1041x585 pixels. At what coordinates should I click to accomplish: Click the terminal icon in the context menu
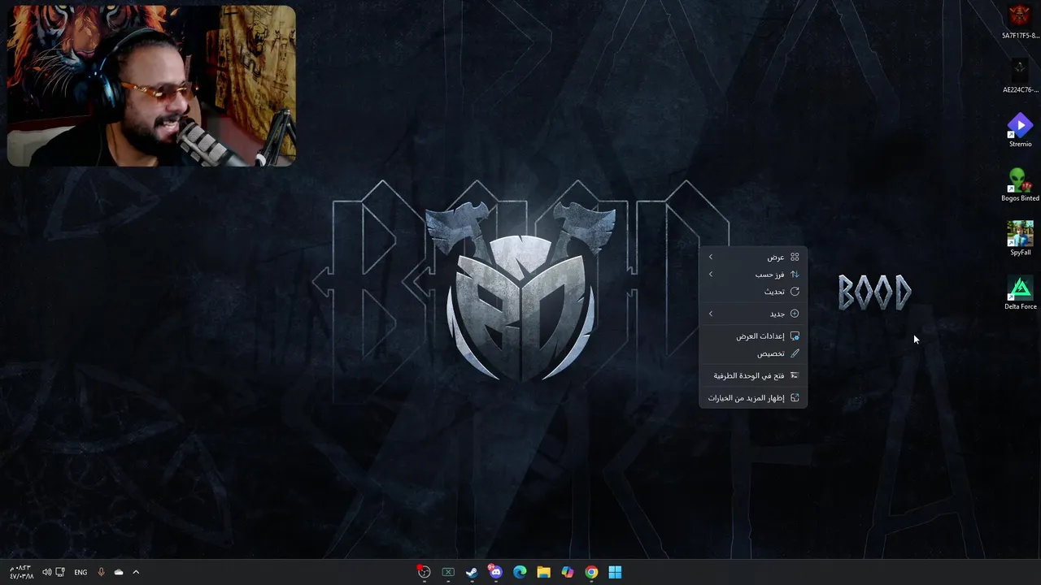[795, 375]
